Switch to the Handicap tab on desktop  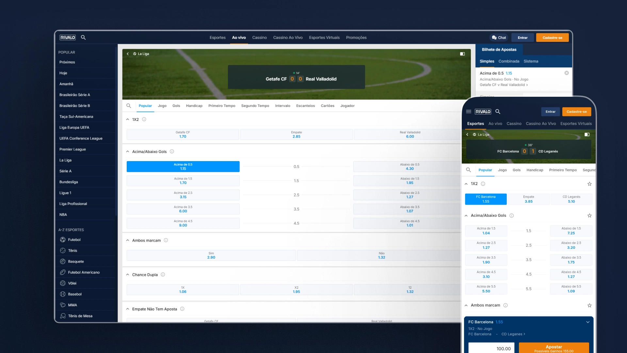coord(194,106)
